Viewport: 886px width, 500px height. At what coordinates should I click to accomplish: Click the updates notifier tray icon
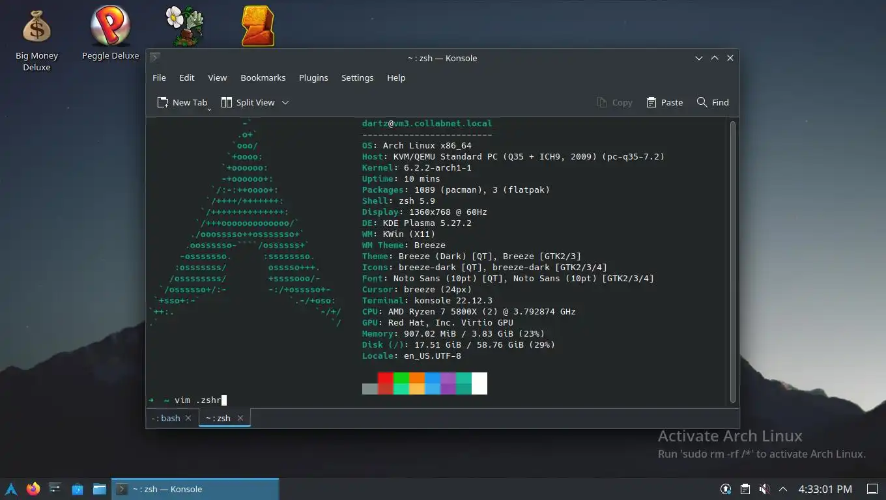point(726,489)
